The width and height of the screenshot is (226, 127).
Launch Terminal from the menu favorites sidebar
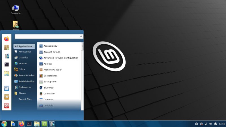(6, 65)
